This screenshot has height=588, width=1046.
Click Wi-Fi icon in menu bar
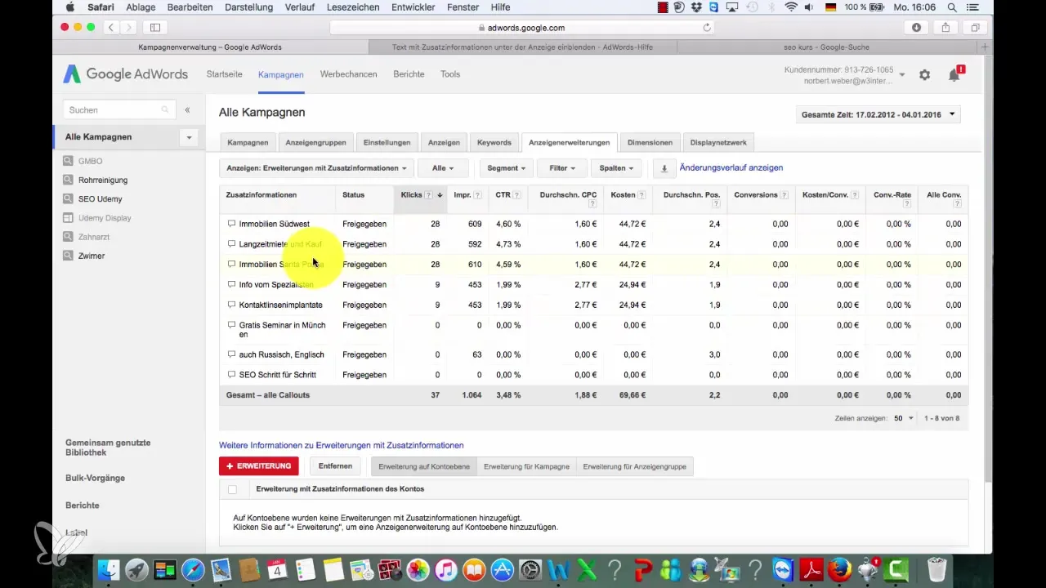click(791, 7)
